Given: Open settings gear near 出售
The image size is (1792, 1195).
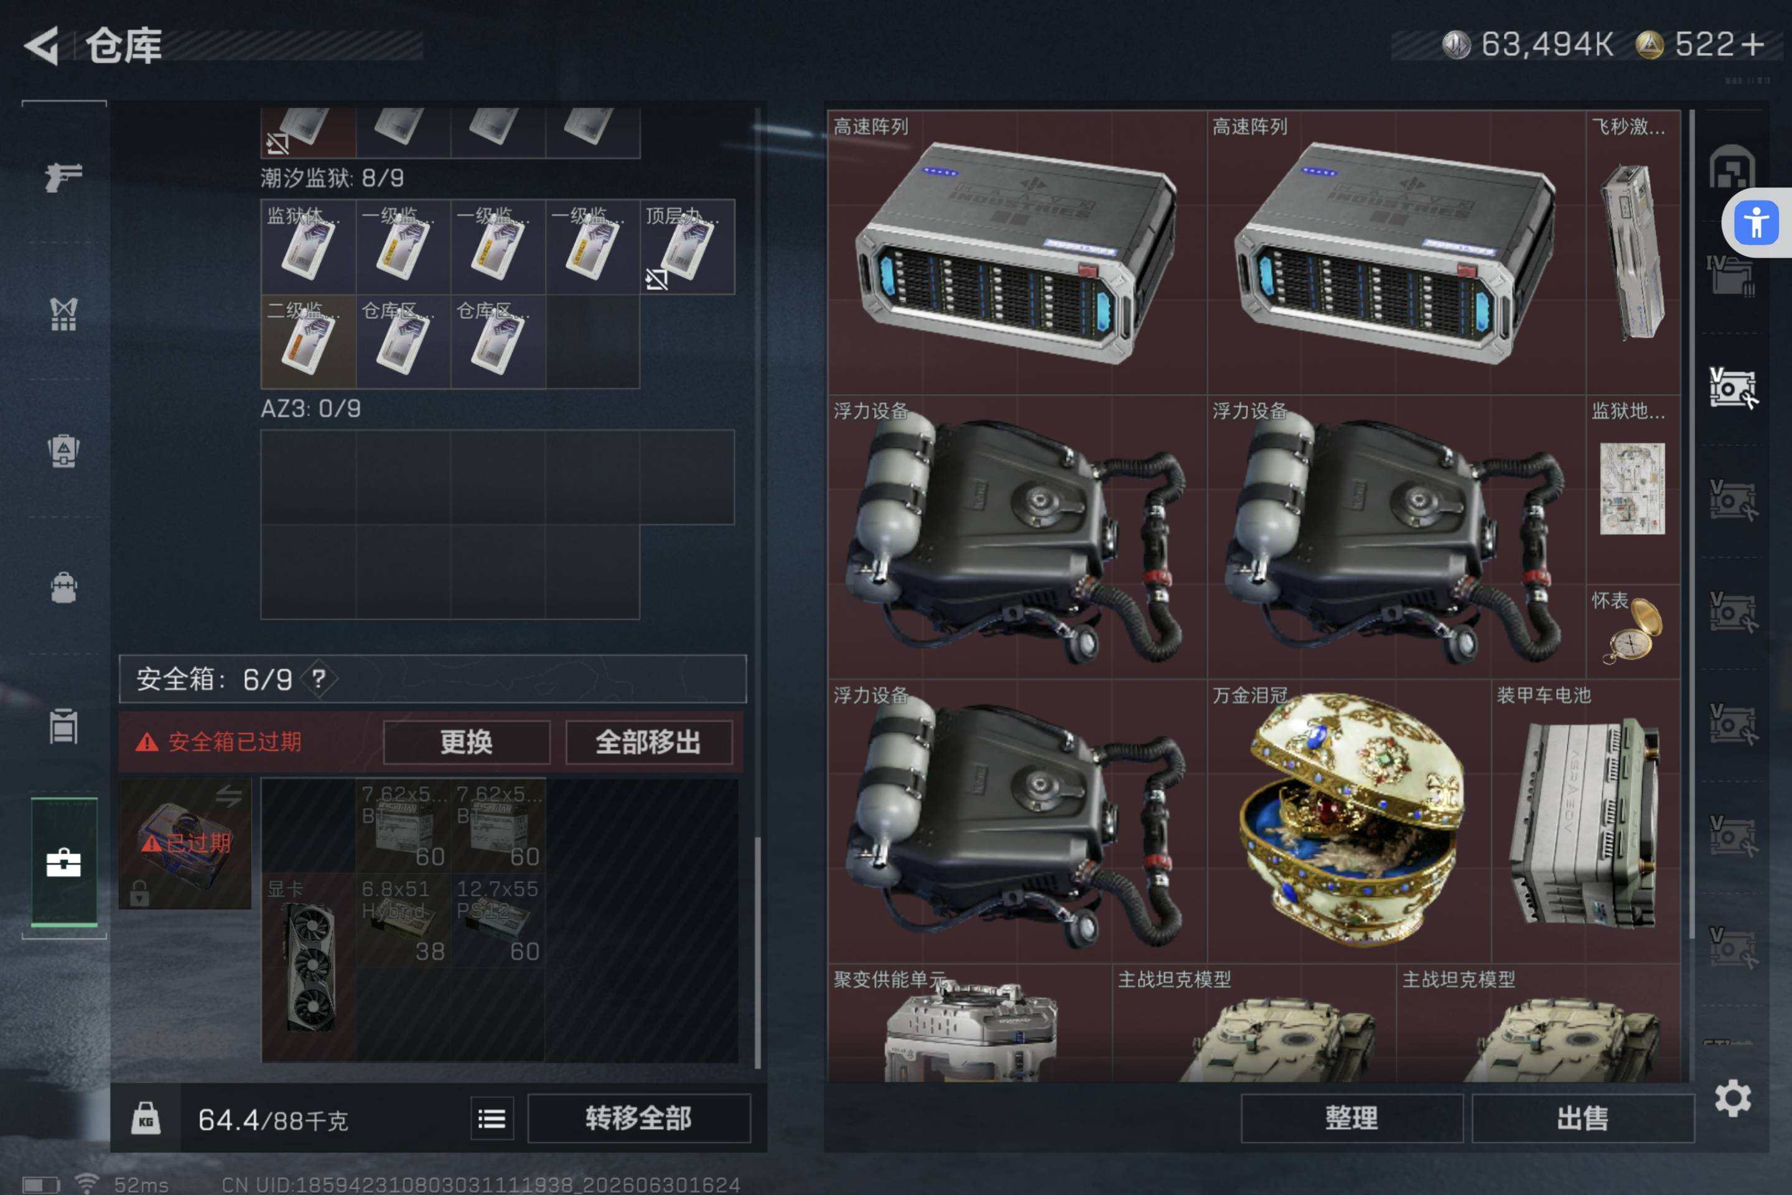Looking at the screenshot, I should (1732, 1098).
